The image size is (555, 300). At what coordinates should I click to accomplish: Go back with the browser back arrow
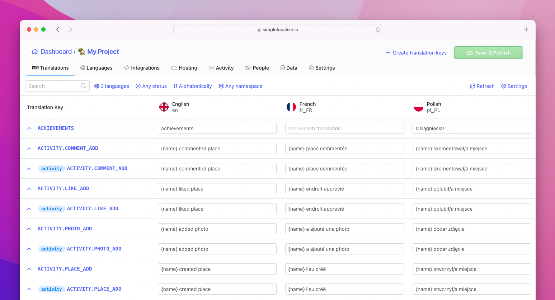pos(58,29)
